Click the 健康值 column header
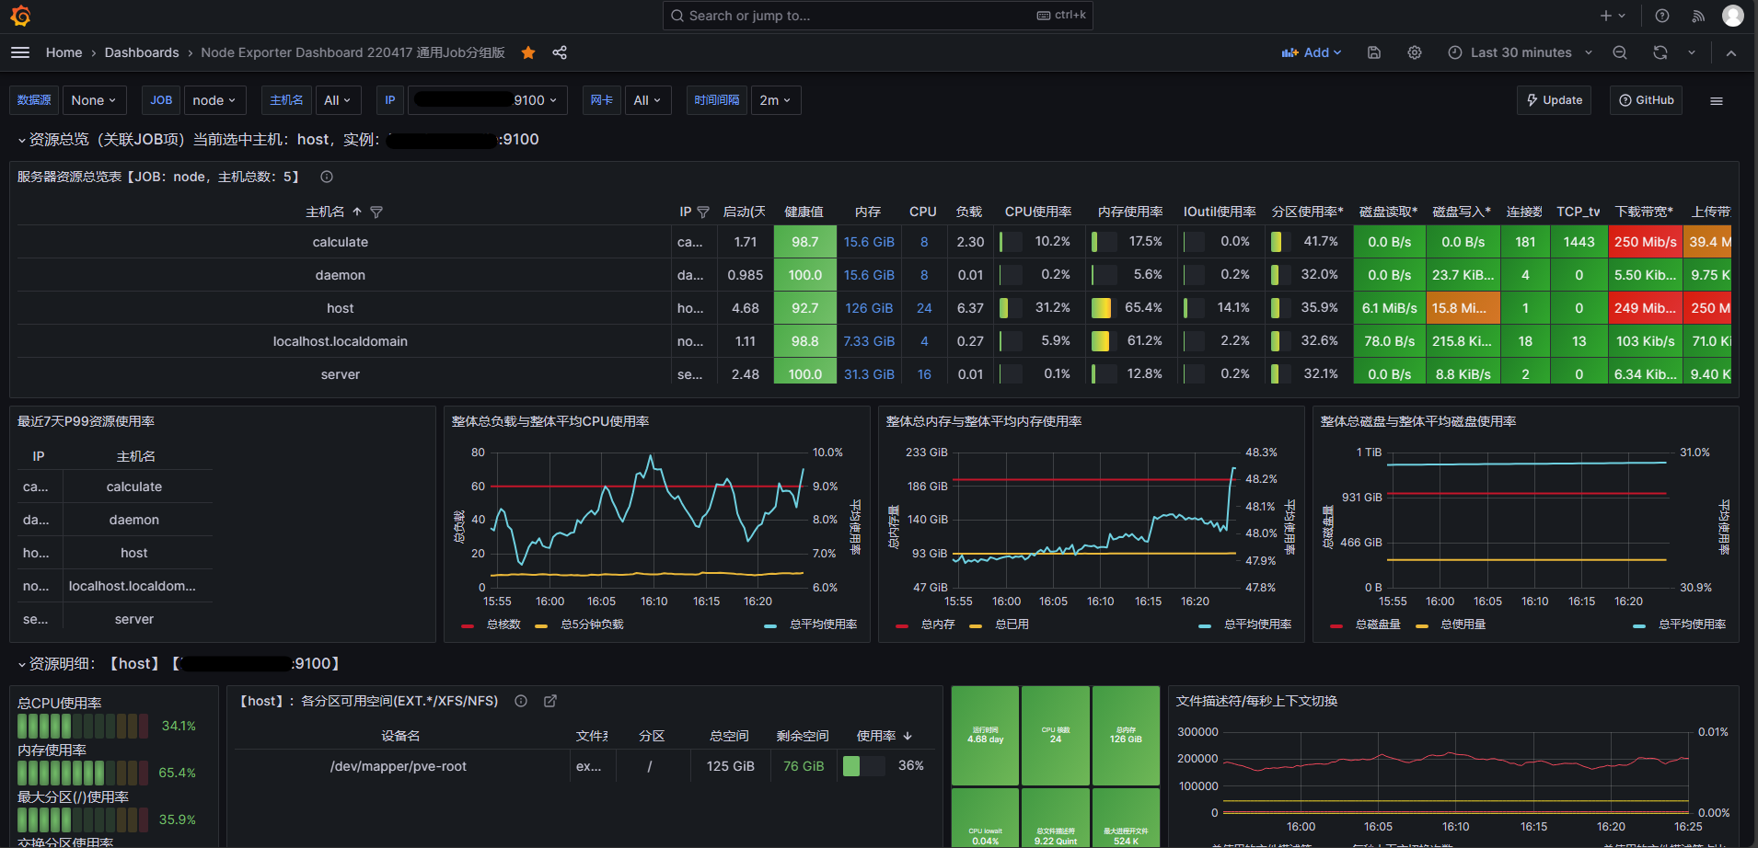Viewport: 1758px width, 848px height. point(804,212)
